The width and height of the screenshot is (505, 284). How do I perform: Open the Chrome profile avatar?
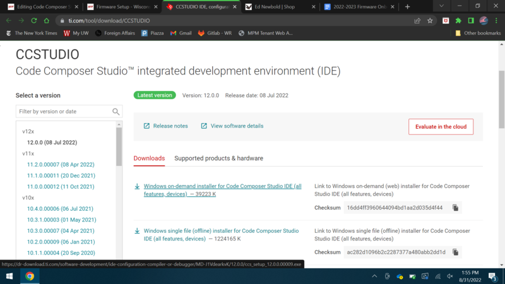click(x=484, y=21)
